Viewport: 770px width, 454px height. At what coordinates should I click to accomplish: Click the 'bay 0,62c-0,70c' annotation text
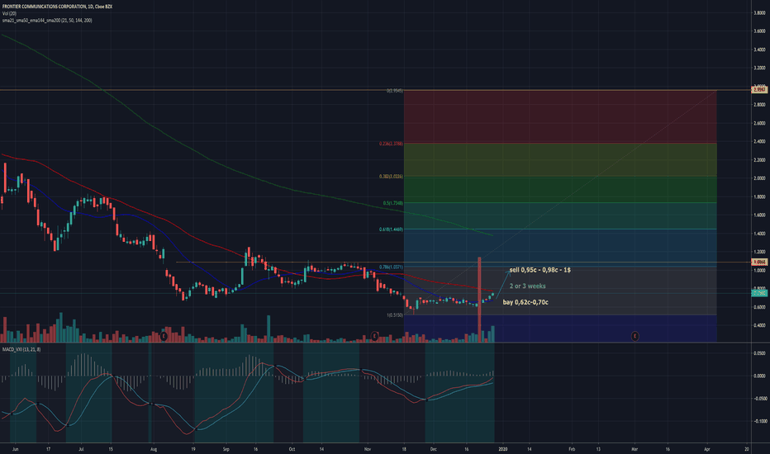(525, 302)
